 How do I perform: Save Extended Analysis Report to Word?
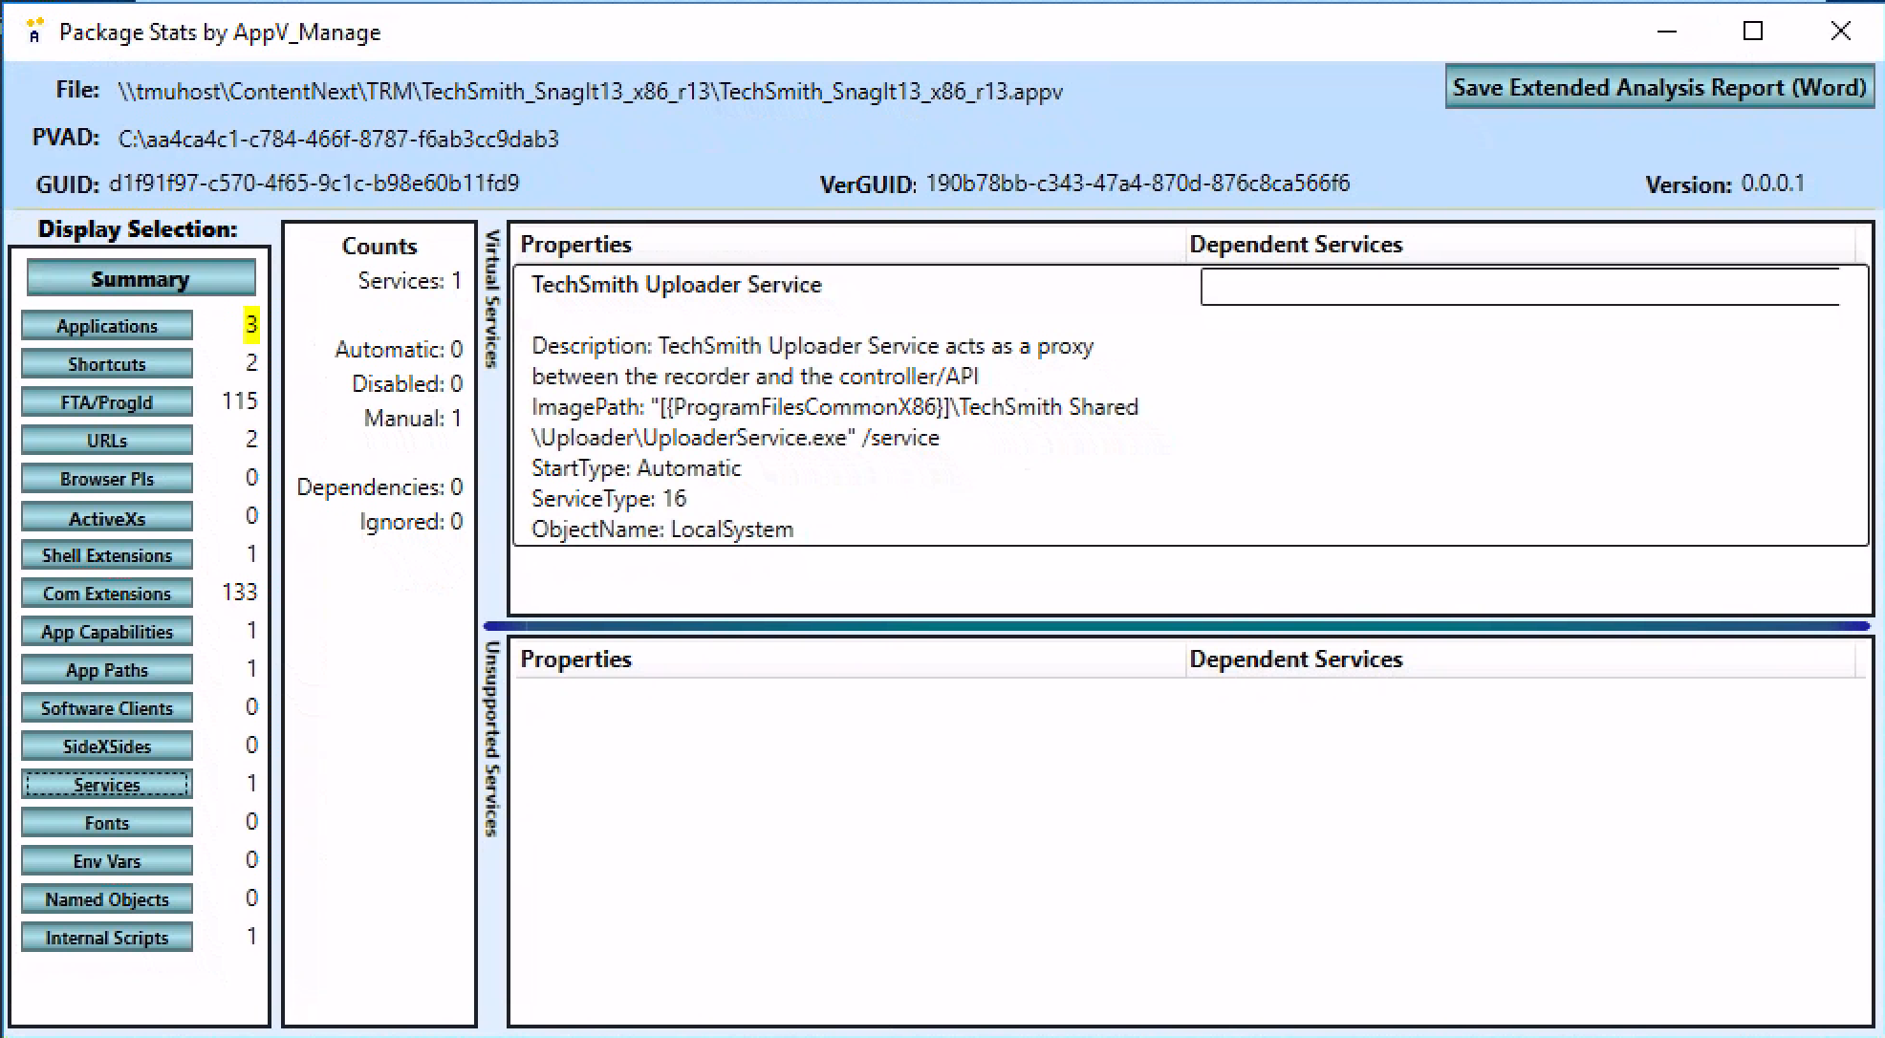point(1659,87)
